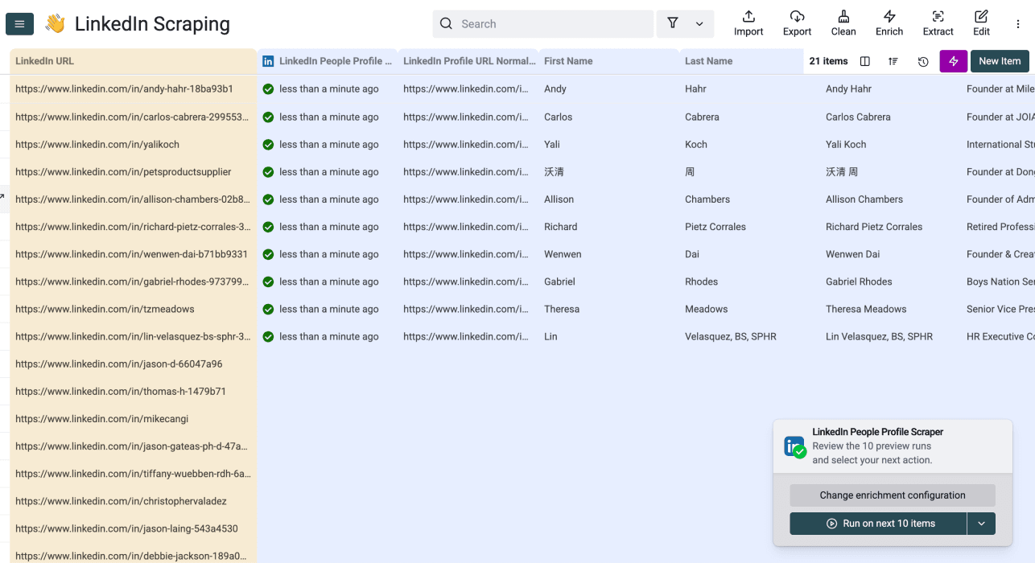Image resolution: width=1035 pixels, height=563 pixels.
Task: Select the First Name cell Wenwen
Action: click(x=608, y=254)
